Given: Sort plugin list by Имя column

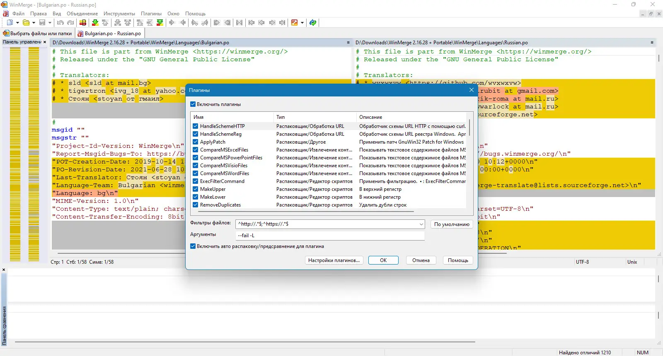Looking at the screenshot, I should (232, 117).
